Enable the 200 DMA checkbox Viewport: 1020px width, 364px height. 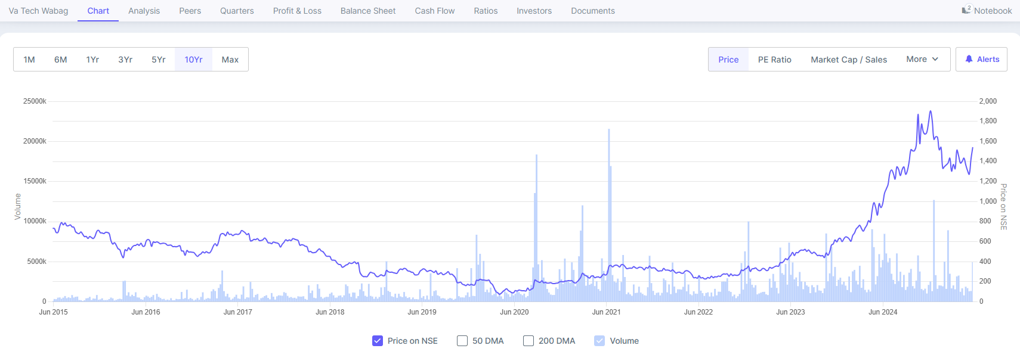pos(528,341)
